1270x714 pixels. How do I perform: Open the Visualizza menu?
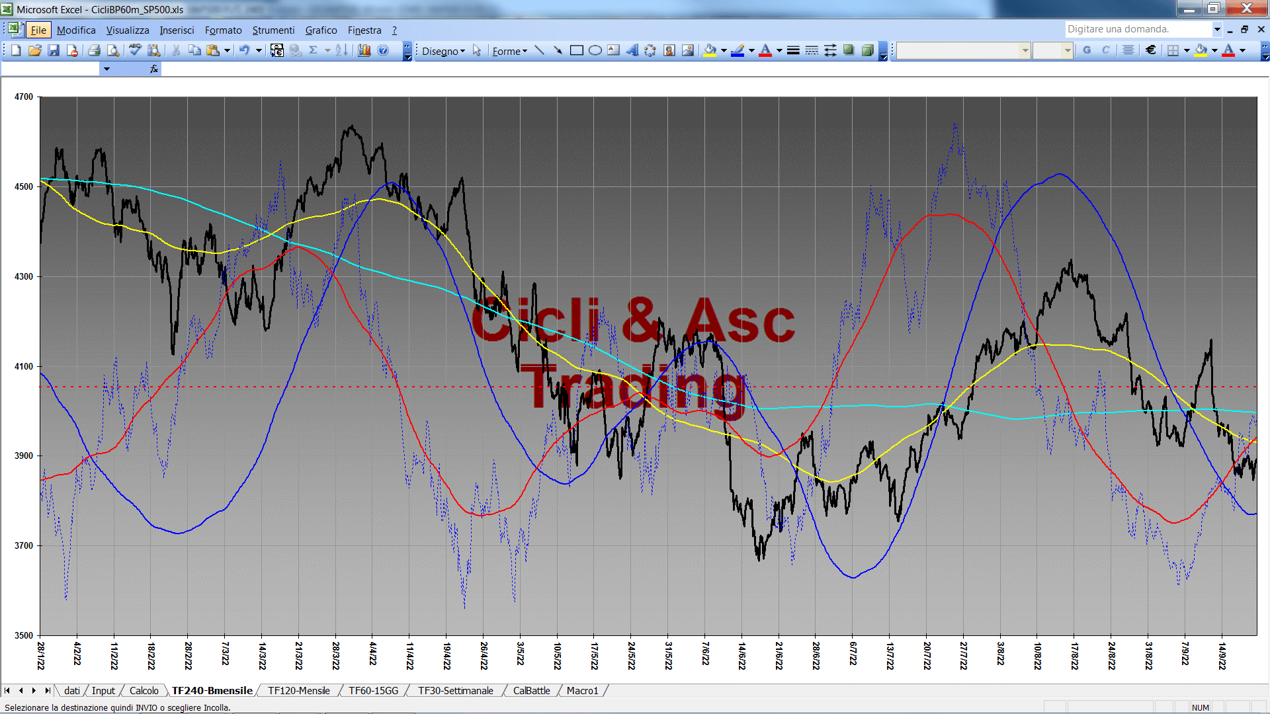128,30
